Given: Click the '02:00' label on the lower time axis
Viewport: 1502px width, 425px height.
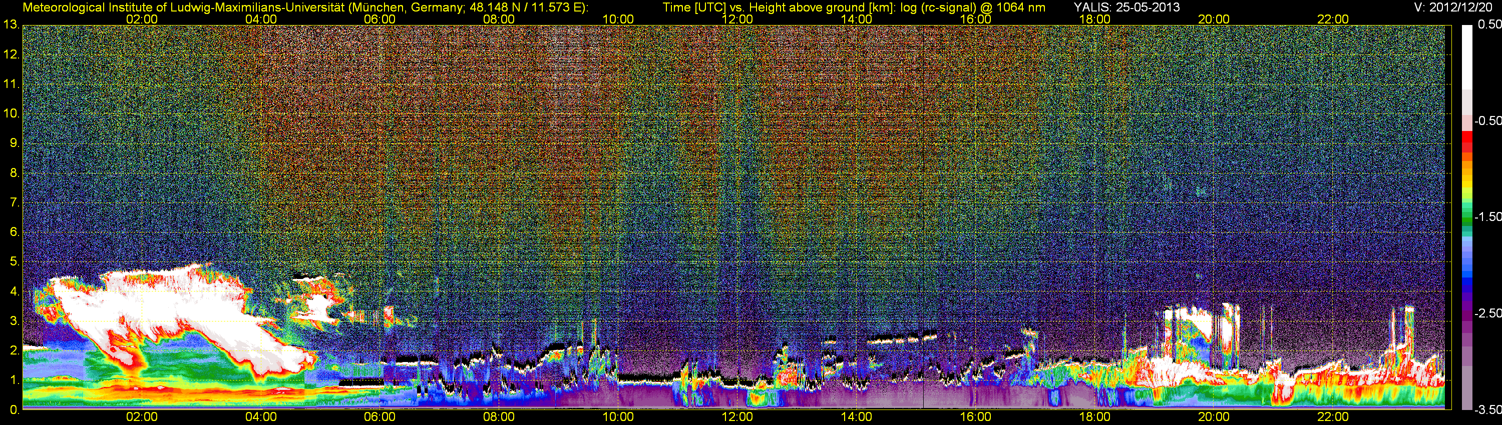Looking at the screenshot, I should (x=142, y=417).
